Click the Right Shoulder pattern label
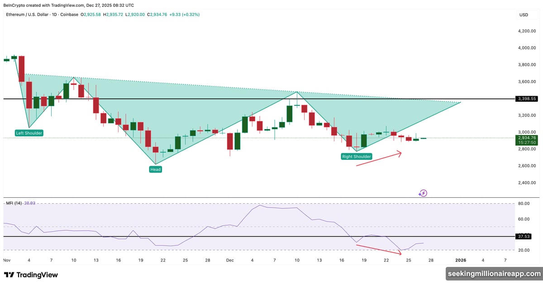 356,156
